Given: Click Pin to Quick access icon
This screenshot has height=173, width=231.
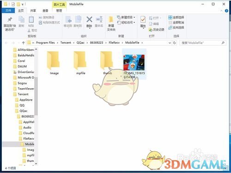Looking at the screenshot, I should 10,19.
